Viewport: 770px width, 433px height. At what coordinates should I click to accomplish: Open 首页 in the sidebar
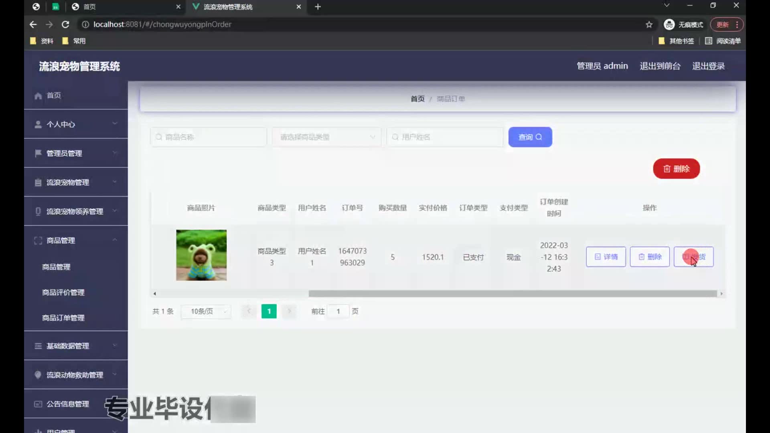click(76, 95)
